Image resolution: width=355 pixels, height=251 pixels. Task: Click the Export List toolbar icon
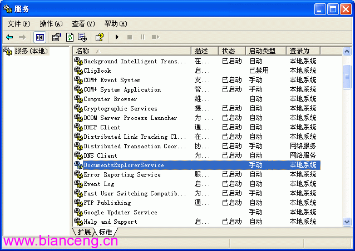(x=82, y=37)
